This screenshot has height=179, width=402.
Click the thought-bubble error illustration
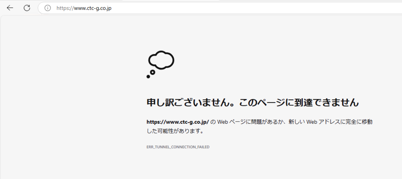161,64
